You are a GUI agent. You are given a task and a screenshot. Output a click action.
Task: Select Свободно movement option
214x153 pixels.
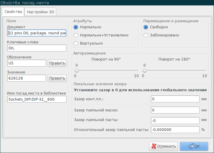146,27
